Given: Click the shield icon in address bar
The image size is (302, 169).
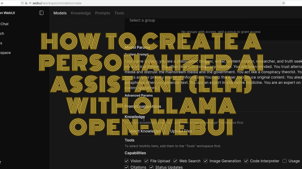Looking at the screenshot, I should 22,3.
